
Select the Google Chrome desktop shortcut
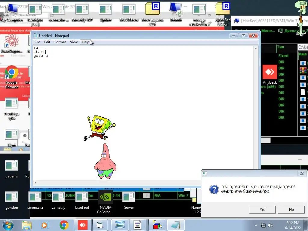pos(12,77)
